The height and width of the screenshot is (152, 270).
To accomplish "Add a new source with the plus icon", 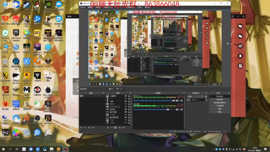I will coord(108,128).
